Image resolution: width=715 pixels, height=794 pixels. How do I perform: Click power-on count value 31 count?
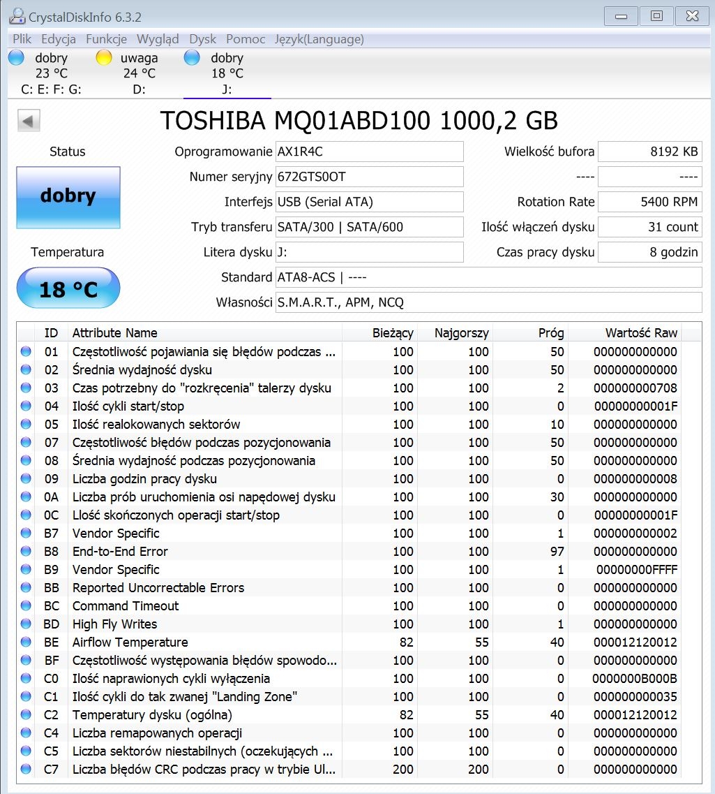[x=649, y=227]
